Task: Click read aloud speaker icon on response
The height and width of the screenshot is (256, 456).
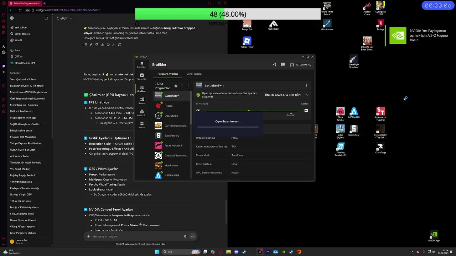Action: 102,45
